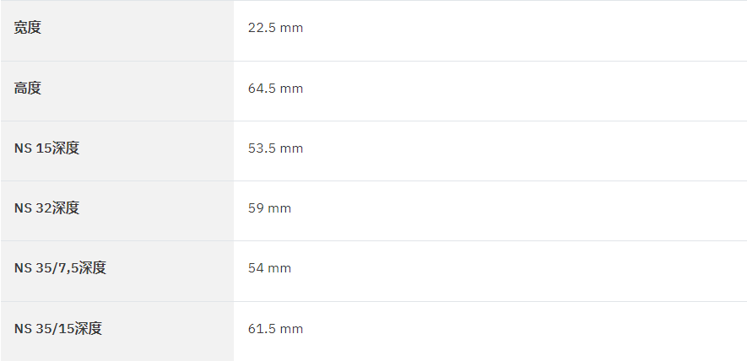The image size is (747, 361).
Task: Select the 59 mm value
Action: pyautogui.click(x=269, y=208)
